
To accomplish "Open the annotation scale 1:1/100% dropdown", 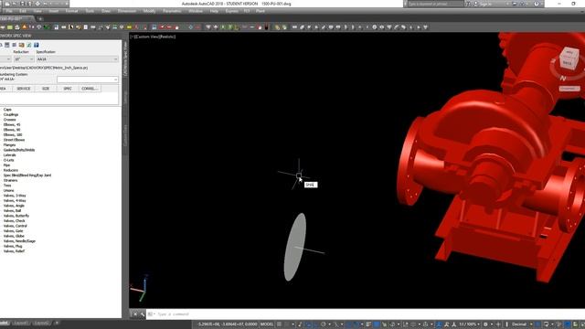I will (x=470, y=324).
